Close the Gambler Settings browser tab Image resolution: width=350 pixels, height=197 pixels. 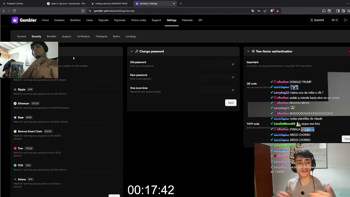pos(174,4)
